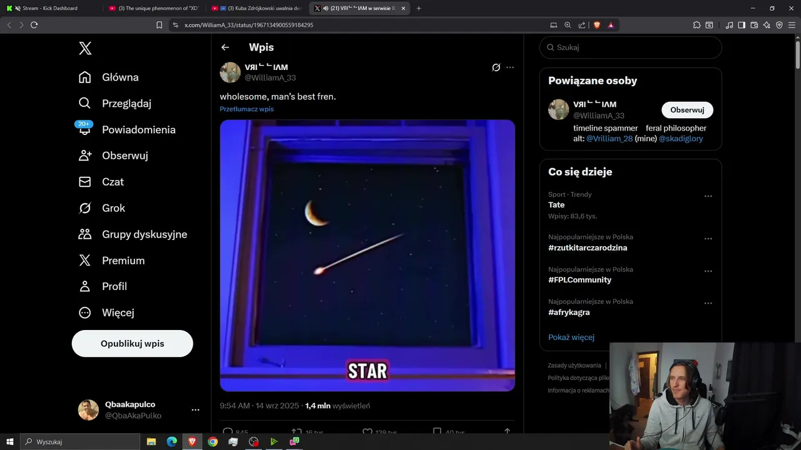Open options for #FPLCommunity trend
Screen dimensions: 801x450
point(708,271)
